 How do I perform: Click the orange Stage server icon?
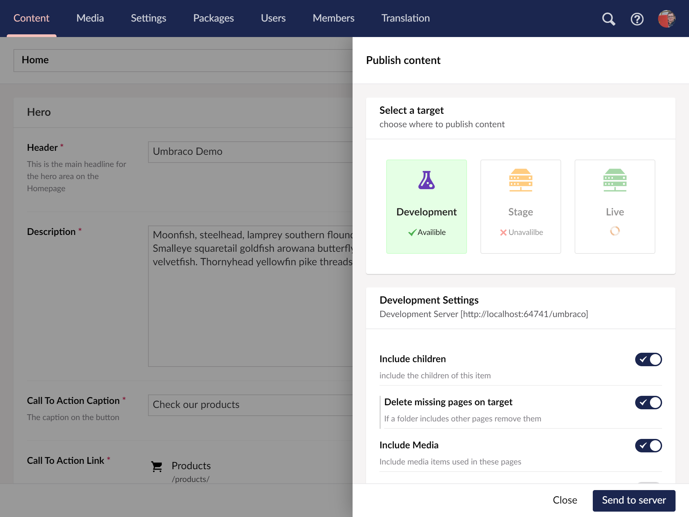point(520,180)
